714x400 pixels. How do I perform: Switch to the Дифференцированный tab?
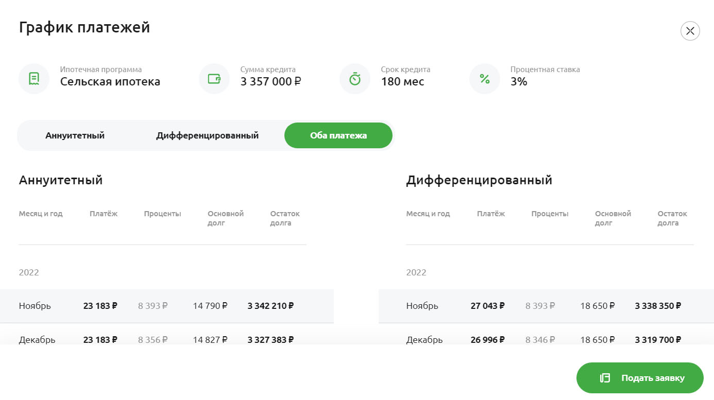pos(208,135)
